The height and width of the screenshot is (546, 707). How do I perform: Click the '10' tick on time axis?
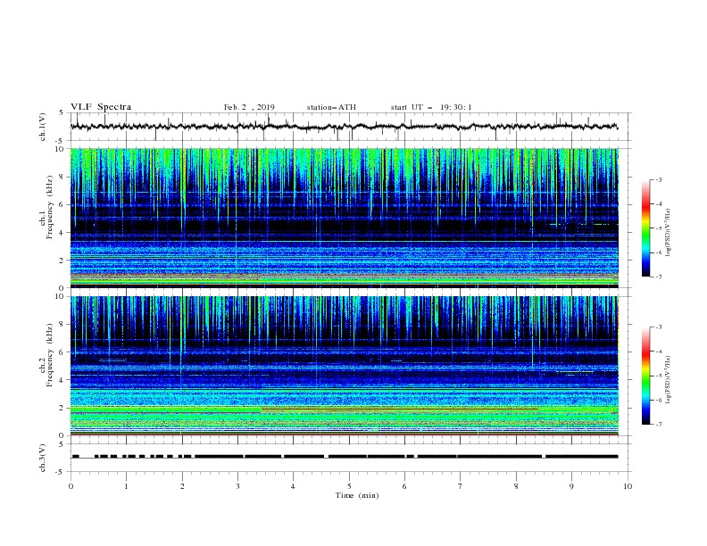pyautogui.click(x=628, y=486)
